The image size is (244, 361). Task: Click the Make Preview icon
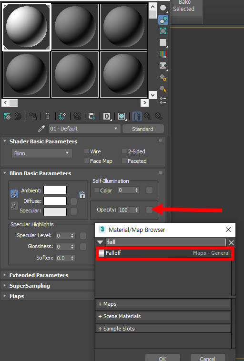click(x=163, y=66)
